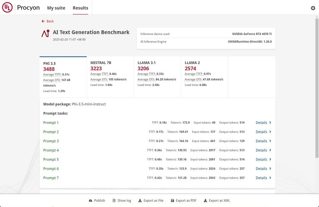This screenshot has width=319, height=207.
Task: Export results as XML
Action: (217, 201)
